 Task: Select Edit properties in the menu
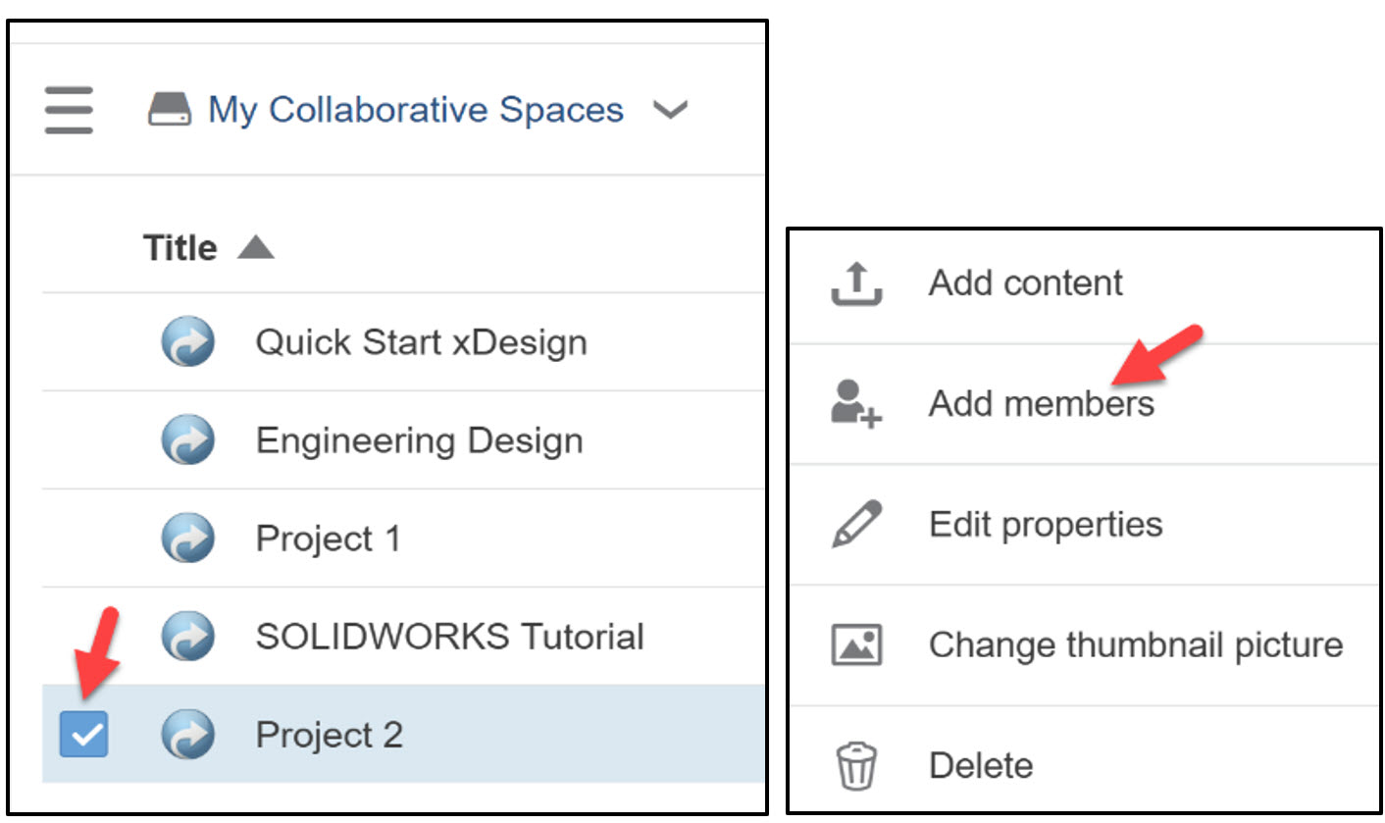(1046, 523)
